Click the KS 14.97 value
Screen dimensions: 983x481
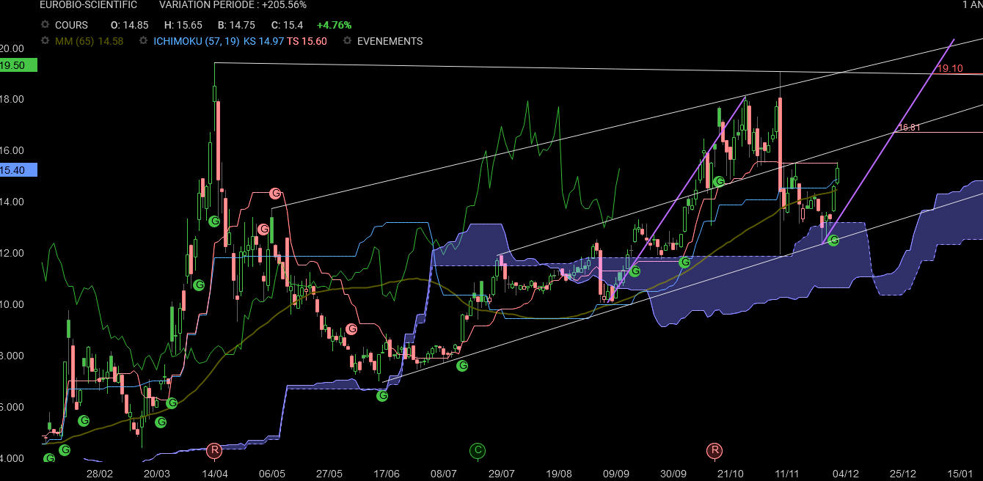(x=263, y=41)
